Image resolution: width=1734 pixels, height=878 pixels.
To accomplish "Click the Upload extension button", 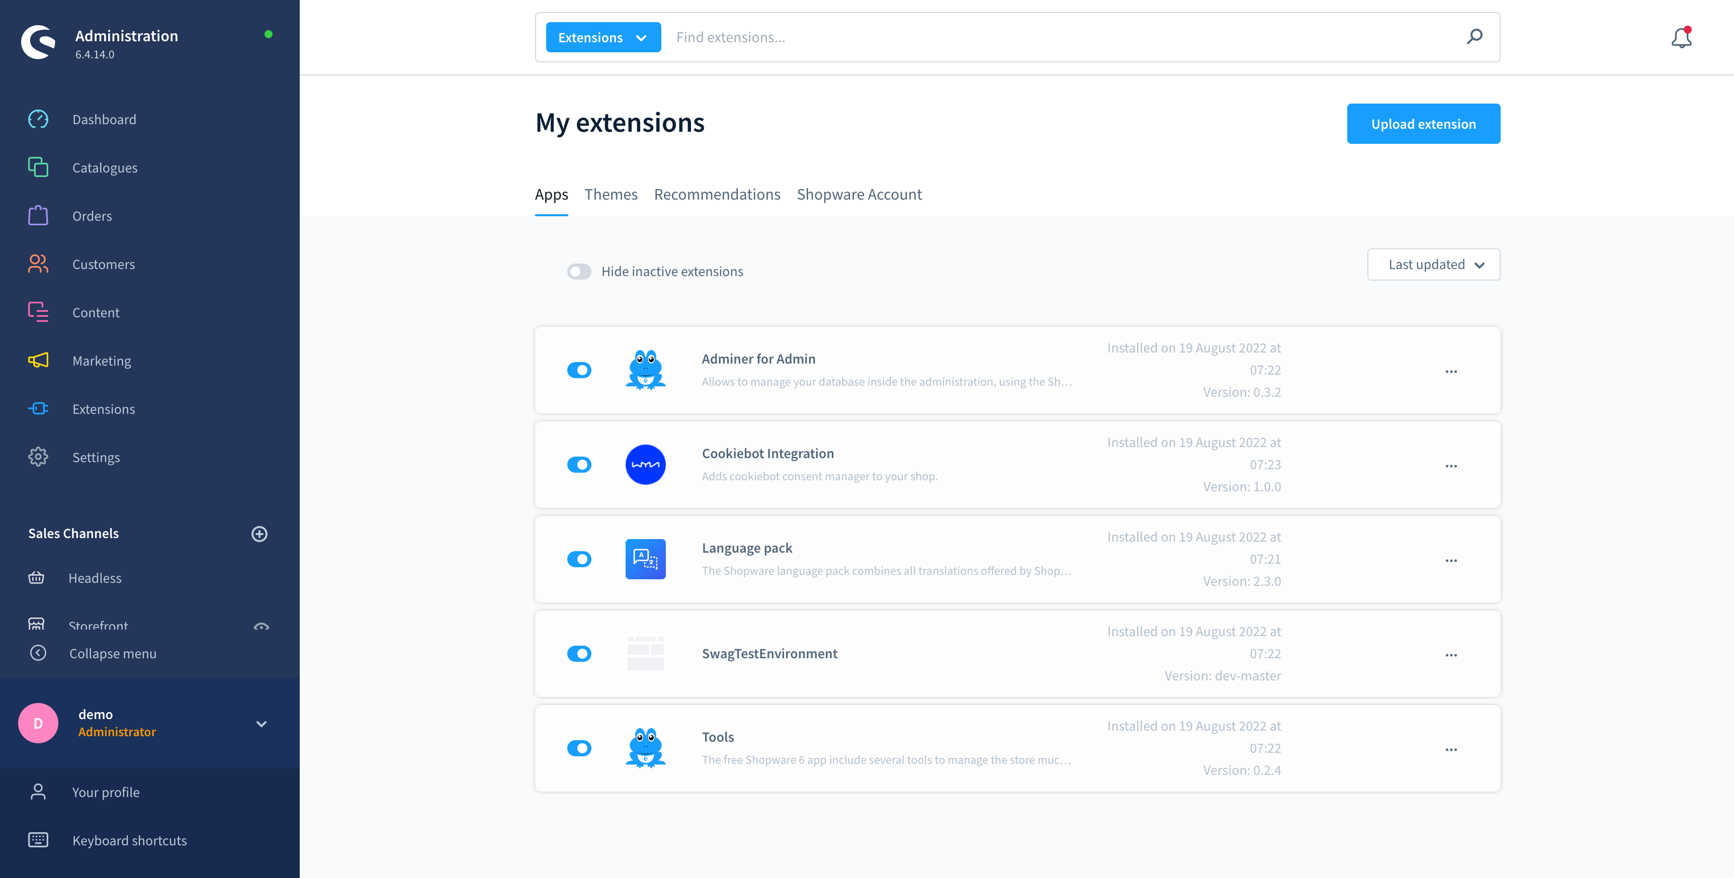I will coord(1424,123).
